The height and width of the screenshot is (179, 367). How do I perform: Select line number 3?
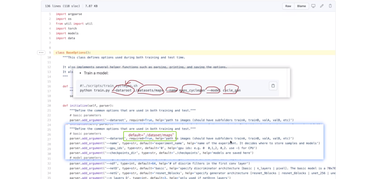click(50, 24)
